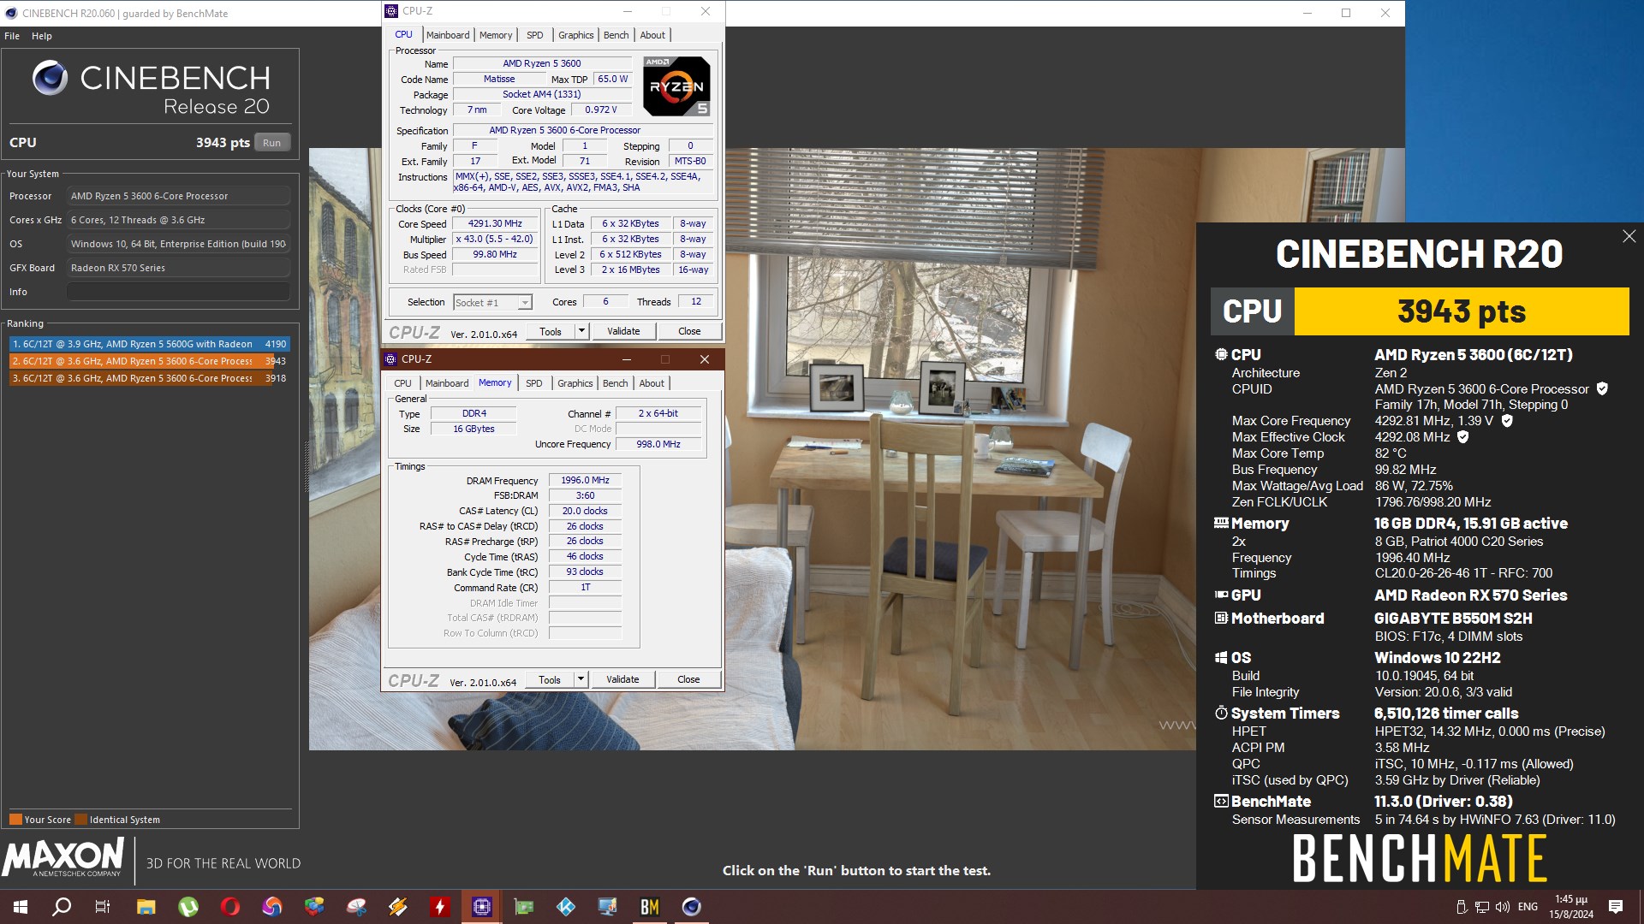Click the Cinebench title bar app icon
The width and height of the screenshot is (1644, 924).
(11, 13)
